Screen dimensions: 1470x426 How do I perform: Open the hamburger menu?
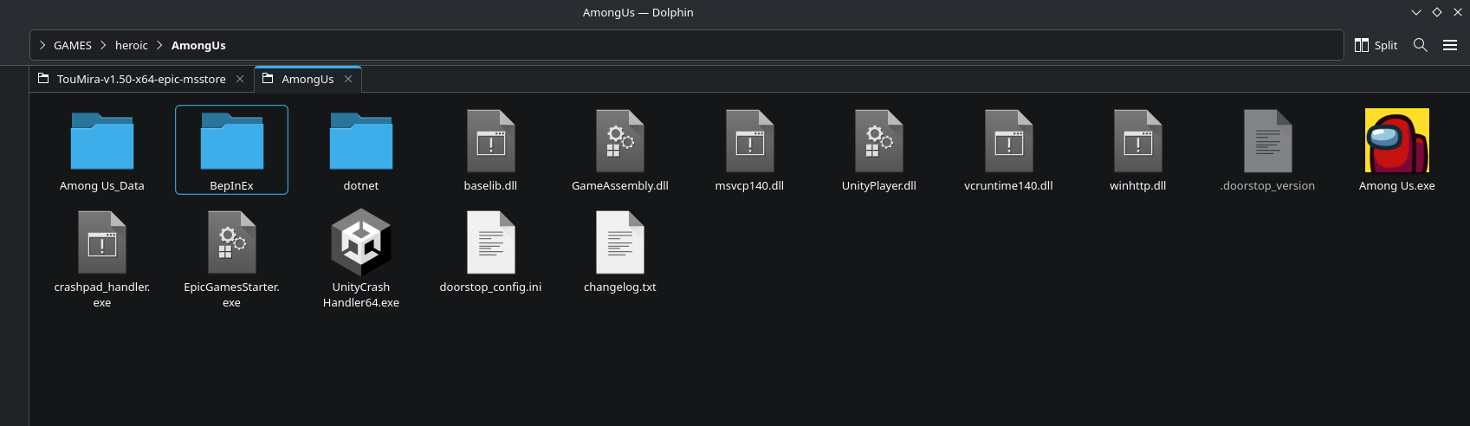(1449, 45)
